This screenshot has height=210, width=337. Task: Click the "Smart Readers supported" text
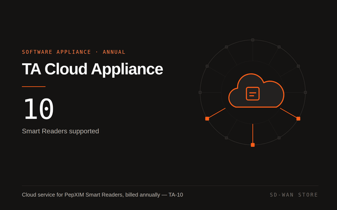click(61, 131)
